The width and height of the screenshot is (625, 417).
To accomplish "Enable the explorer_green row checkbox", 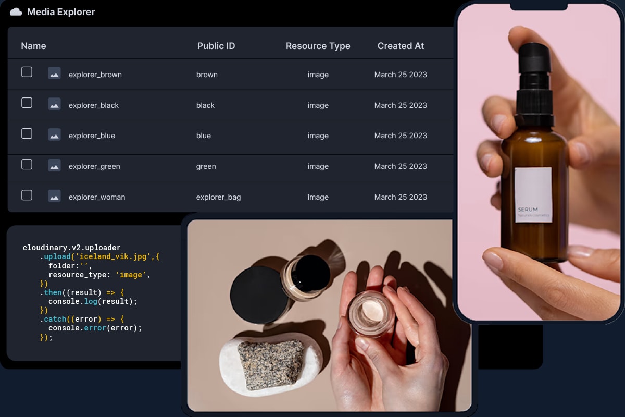I will click(x=27, y=164).
